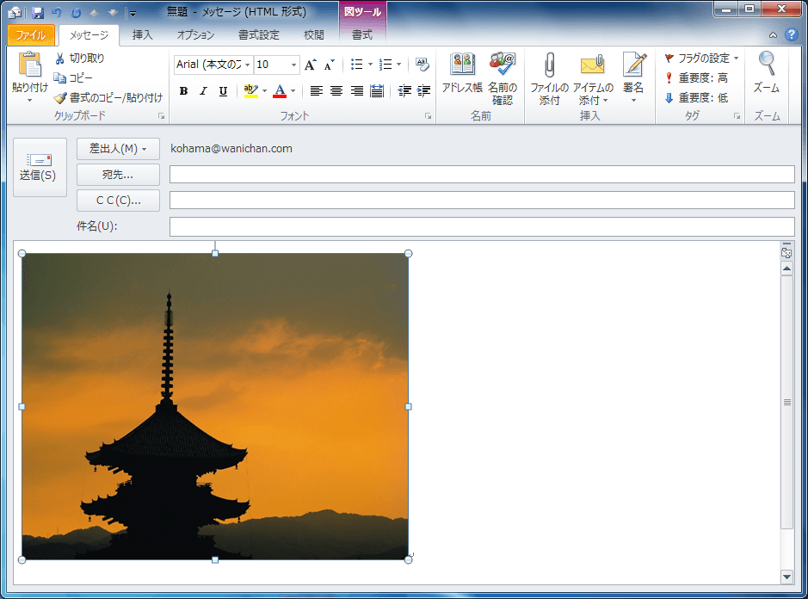Click the Shrink Font icon
This screenshot has height=599, width=808.
point(329,65)
